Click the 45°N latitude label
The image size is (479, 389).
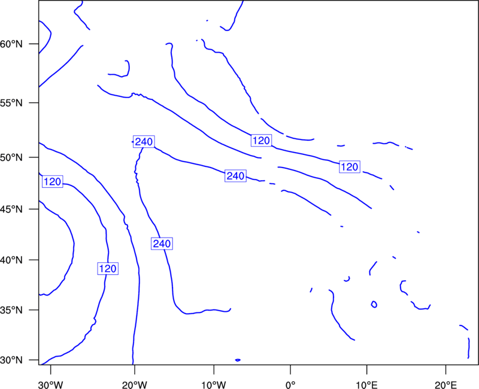(11, 209)
